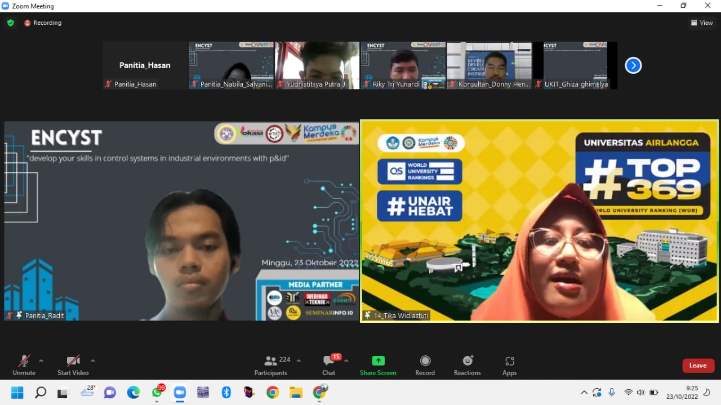Open Windows Search from the taskbar
Viewport: 721px width, 405px height.
[x=41, y=393]
